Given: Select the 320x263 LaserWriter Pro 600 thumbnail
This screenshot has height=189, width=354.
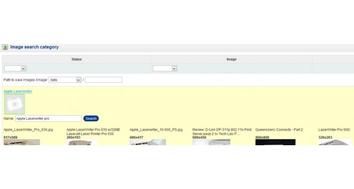Looking at the screenshot, I should pyautogui.click(x=335, y=142).
